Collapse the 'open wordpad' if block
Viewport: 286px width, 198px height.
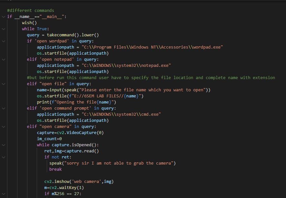[x=3, y=41]
